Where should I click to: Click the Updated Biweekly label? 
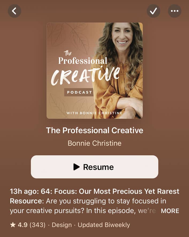(104, 225)
